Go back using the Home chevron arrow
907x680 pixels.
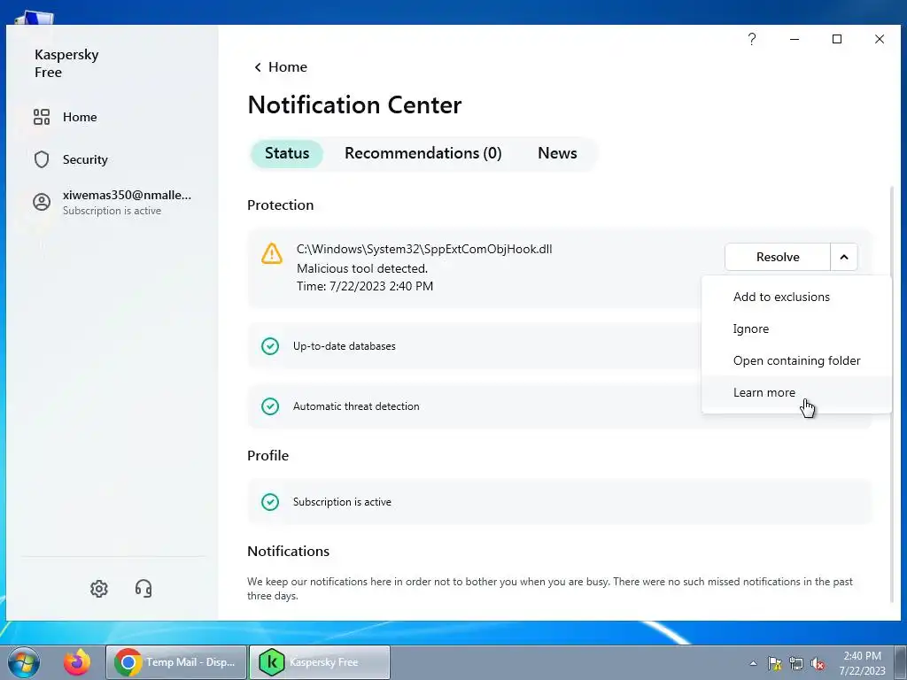[x=258, y=67]
